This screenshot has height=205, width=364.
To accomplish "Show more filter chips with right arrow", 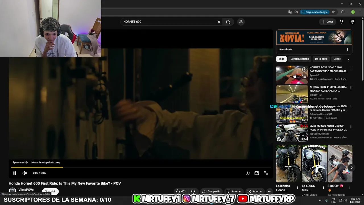I will click(x=349, y=60).
